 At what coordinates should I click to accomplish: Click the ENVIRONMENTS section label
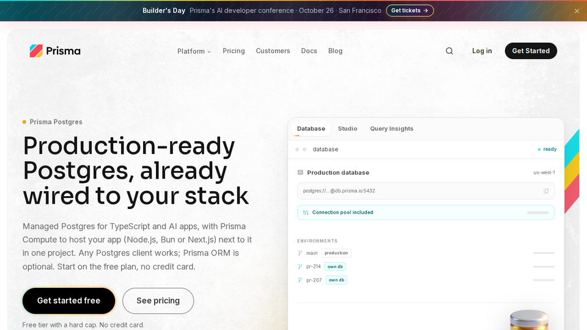click(317, 241)
